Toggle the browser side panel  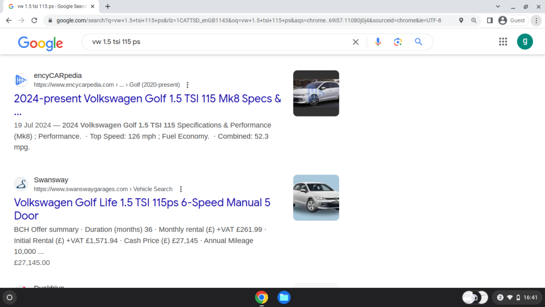coord(490,21)
